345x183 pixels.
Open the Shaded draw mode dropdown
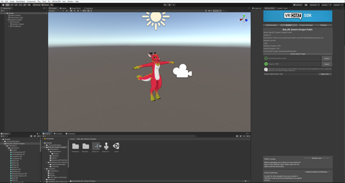56,11
